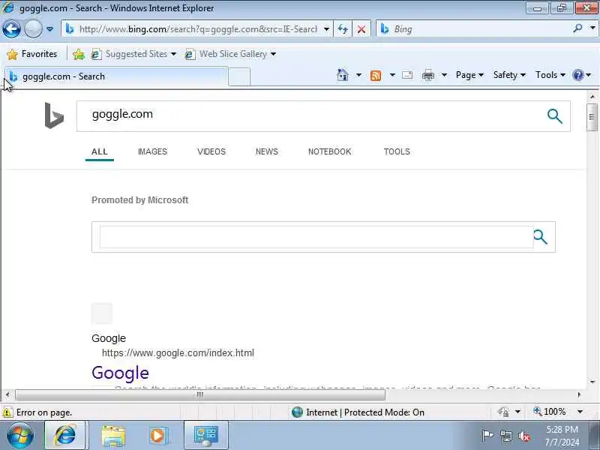Click the Internet Protected Mode status text
The image size is (600, 450).
tap(365, 412)
